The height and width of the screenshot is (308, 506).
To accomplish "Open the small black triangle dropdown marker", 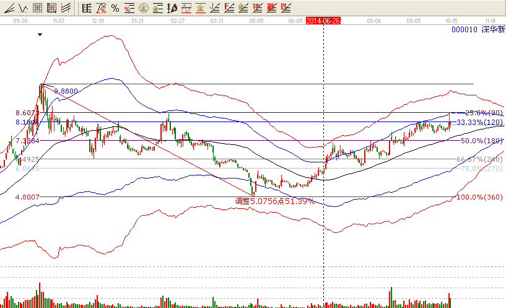I will (x=41, y=35).
